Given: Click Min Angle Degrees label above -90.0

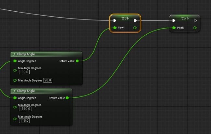Looking at the screenshot, I should [30, 68].
